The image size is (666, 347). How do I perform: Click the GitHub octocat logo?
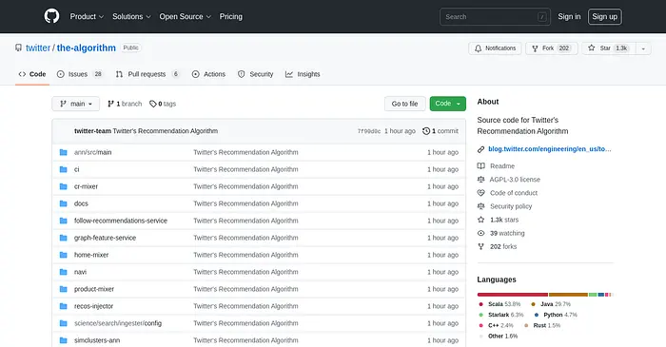click(x=51, y=16)
